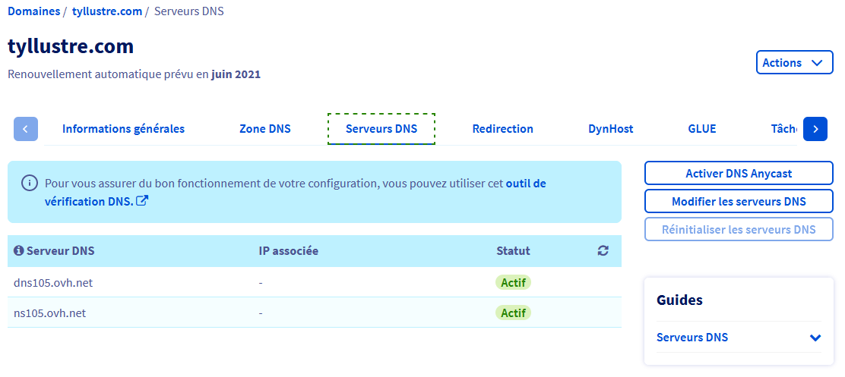Navigate to Domaines breadcrumb link
Viewport: 845px width, 377px height.
[x=33, y=11]
